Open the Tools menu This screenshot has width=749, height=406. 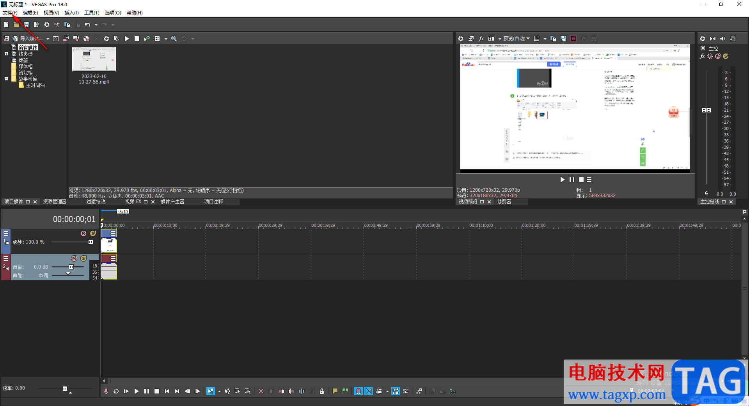click(92, 13)
